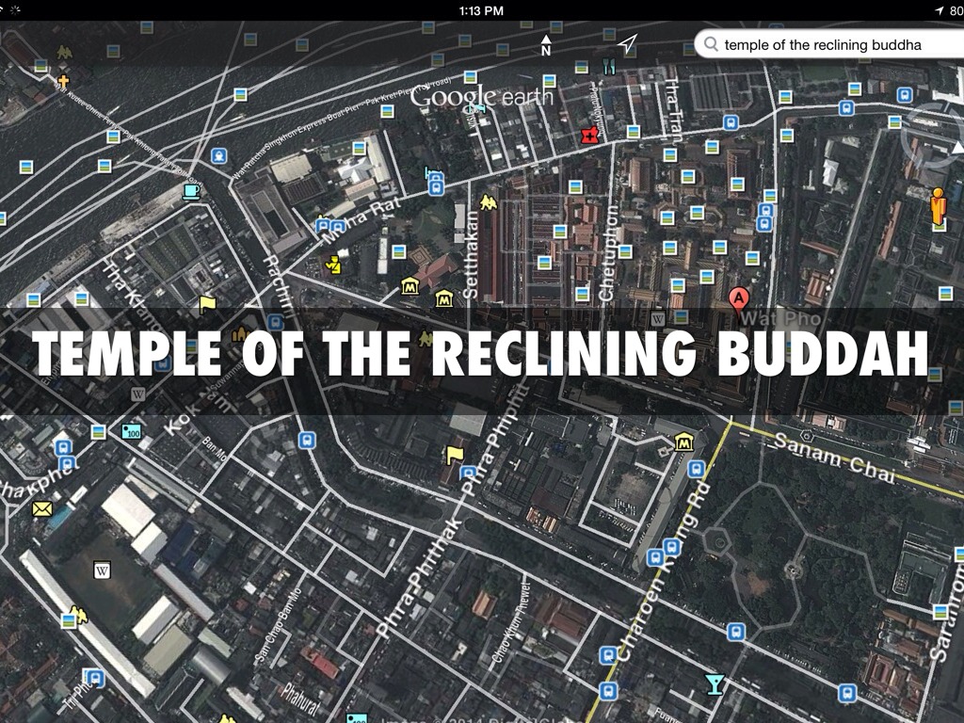Tap the red Wat Pho pin marker

739,299
